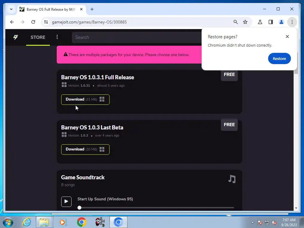Open the Chrome Labs flask icon
The image size is (304, 228).
tap(260, 22)
